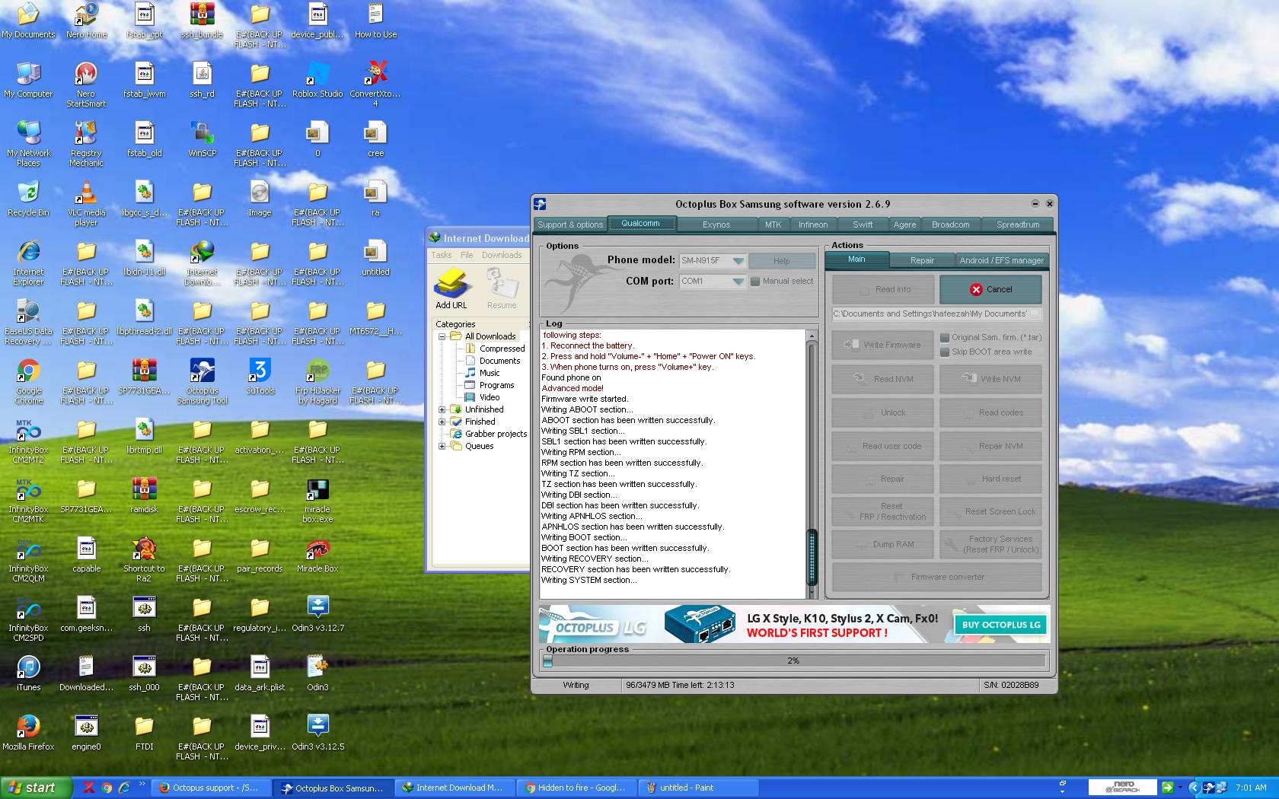The height and width of the screenshot is (799, 1279).
Task: Open Frp HiJacker by Hagard icon
Action: [x=317, y=380]
